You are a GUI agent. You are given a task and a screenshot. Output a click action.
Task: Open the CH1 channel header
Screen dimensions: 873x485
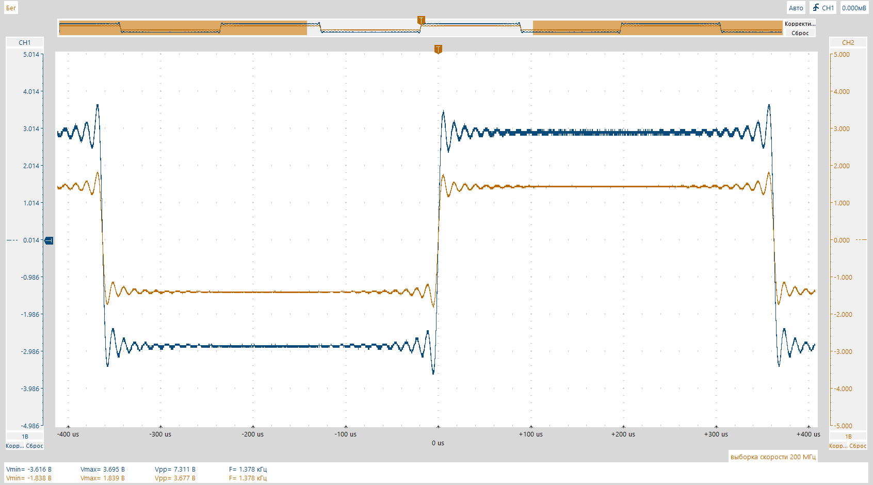tap(25, 42)
